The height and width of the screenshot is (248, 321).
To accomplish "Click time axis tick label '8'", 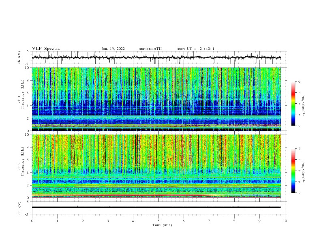I will tap(234, 221).
